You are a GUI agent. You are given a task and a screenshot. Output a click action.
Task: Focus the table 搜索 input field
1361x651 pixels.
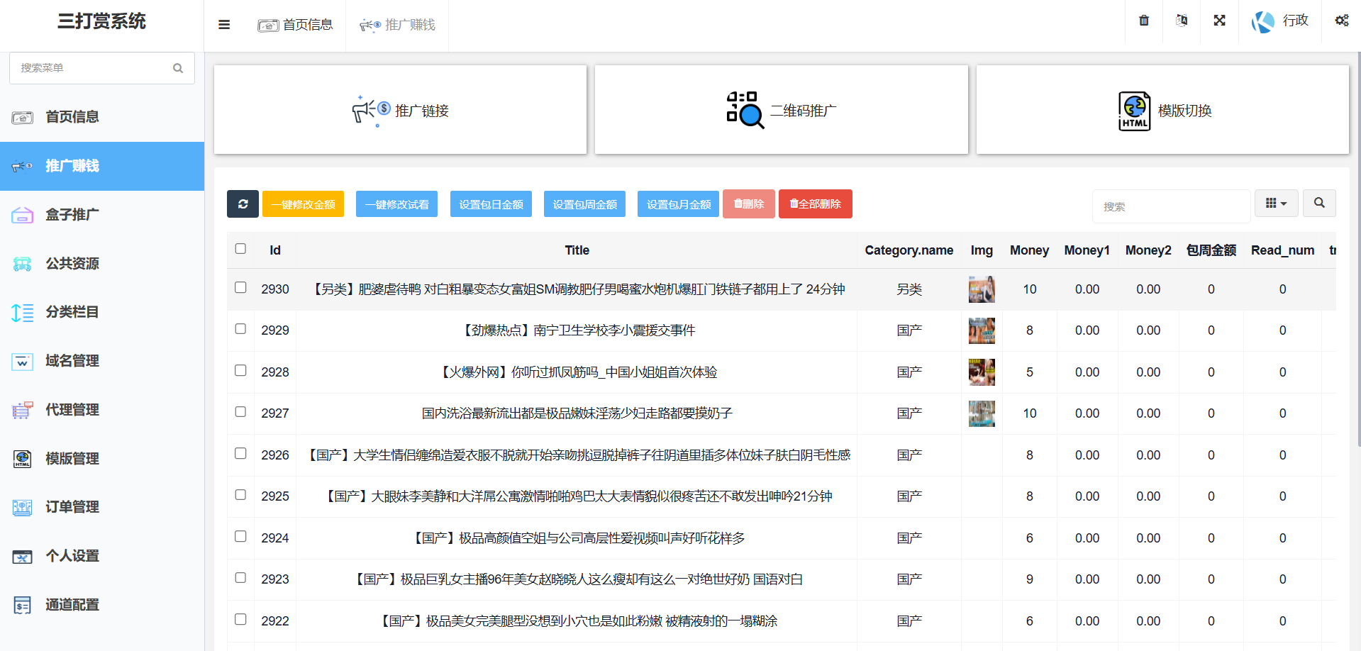[1170, 206]
